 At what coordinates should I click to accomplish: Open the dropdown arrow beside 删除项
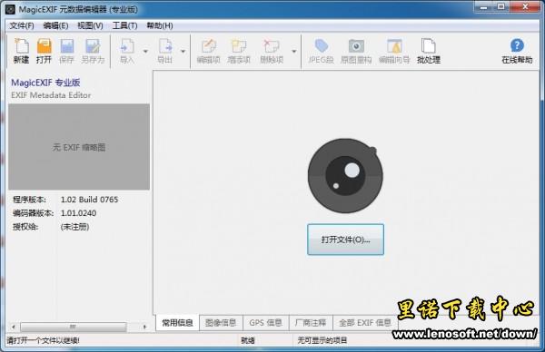[x=294, y=52]
